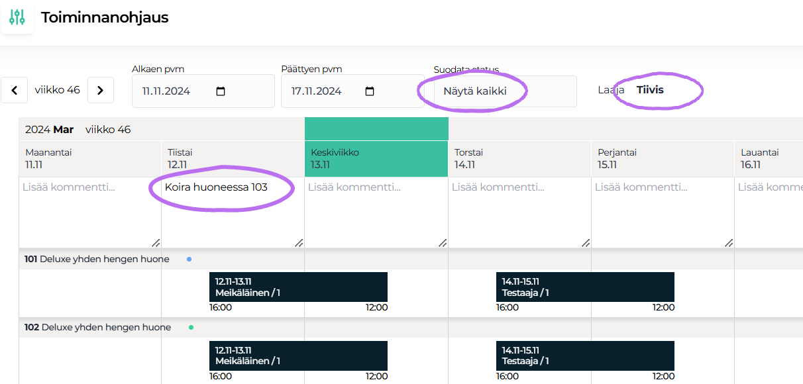Click the blue status dot for room 101
Viewport: 803px width, 384px height.
click(x=189, y=260)
